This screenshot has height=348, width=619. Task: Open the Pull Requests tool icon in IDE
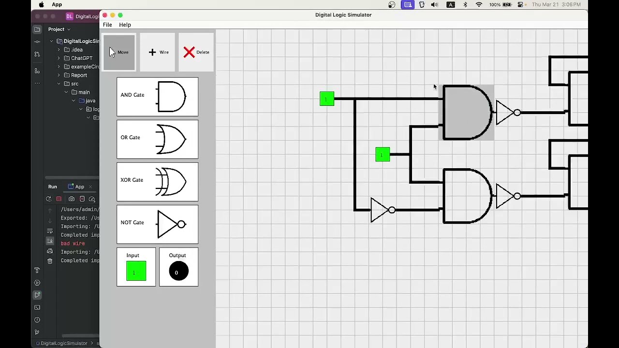(37, 54)
